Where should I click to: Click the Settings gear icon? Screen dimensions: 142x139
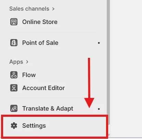14,126
